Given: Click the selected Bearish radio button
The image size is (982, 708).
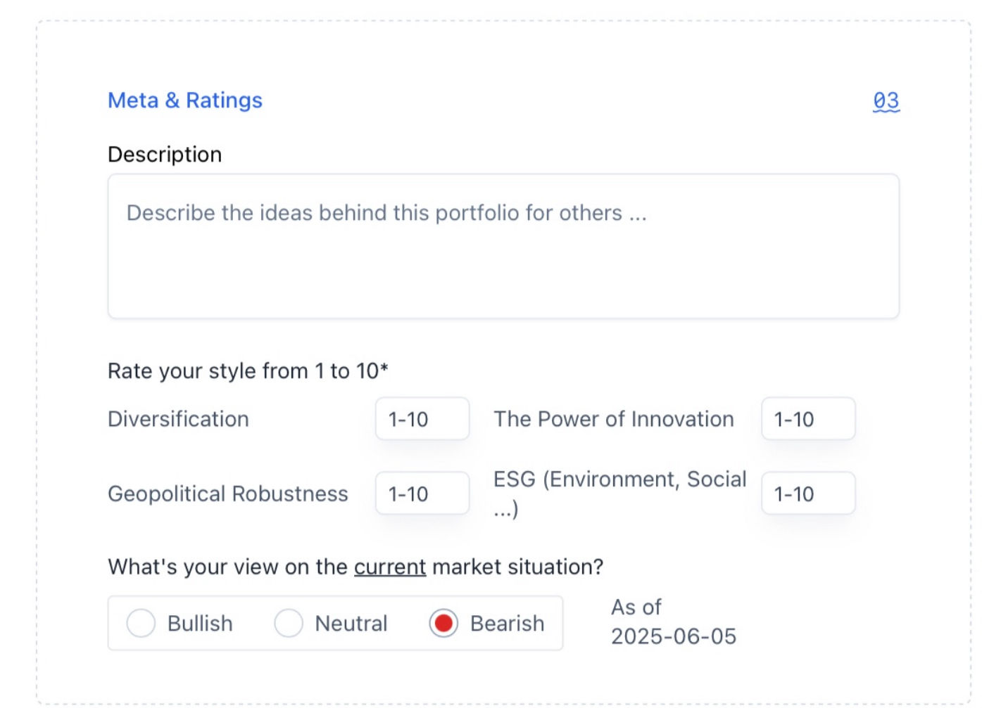Looking at the screenshot, I should pos(443,624).
